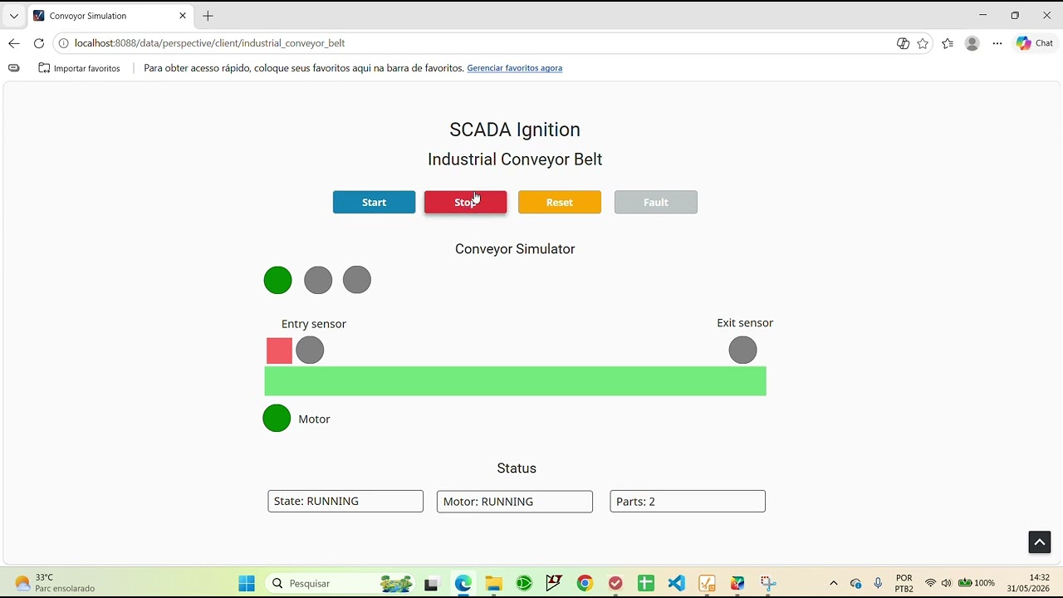Click the State: RUNNING field
This screenshot has width=1063, height=598.
click(345, 501)
